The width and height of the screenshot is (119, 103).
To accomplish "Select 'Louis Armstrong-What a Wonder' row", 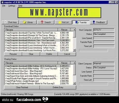I will (x=38, y=45).
